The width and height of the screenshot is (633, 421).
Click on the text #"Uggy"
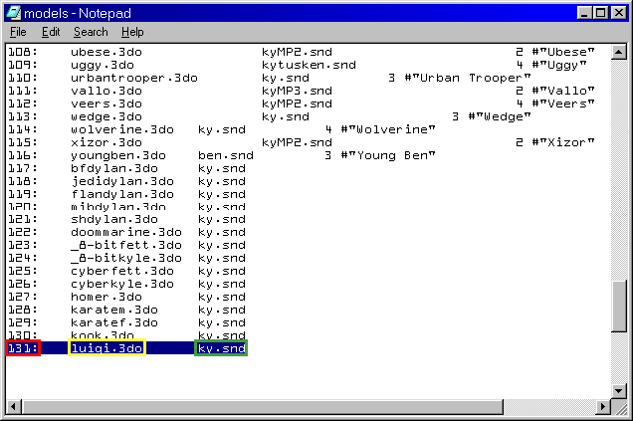(559, 65)
